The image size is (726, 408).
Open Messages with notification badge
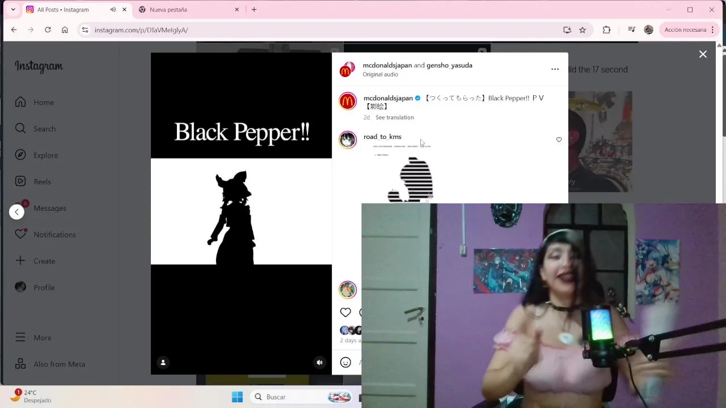40,208
